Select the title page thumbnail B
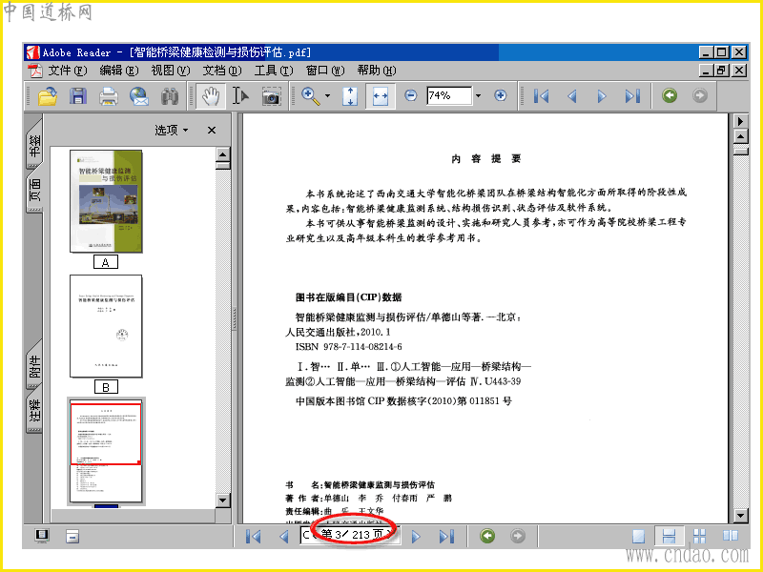The image size is (763, 572). [106, 326]
